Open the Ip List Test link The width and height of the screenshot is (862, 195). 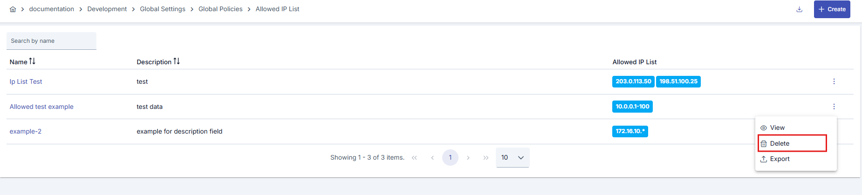point(26,81)
